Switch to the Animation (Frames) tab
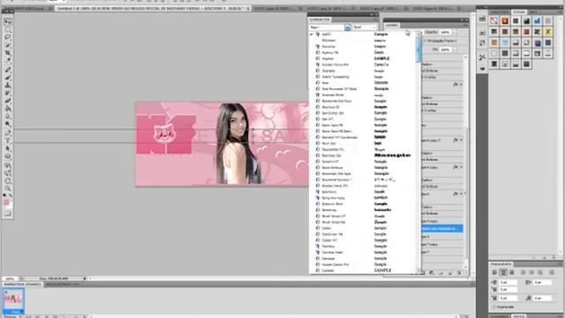 pos(22,284)
